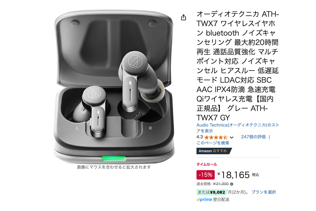316x211 pixels.
Task: Click the orange star rating icons
Action: pyautogui.click(x=216, y=137)
